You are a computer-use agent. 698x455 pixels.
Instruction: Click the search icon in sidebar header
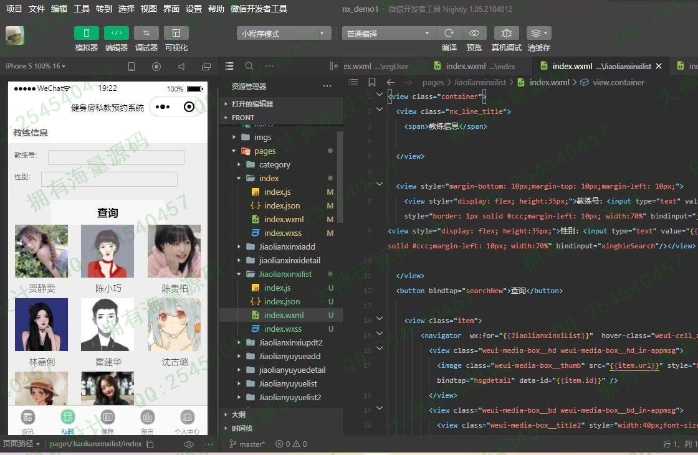[249, 66]
